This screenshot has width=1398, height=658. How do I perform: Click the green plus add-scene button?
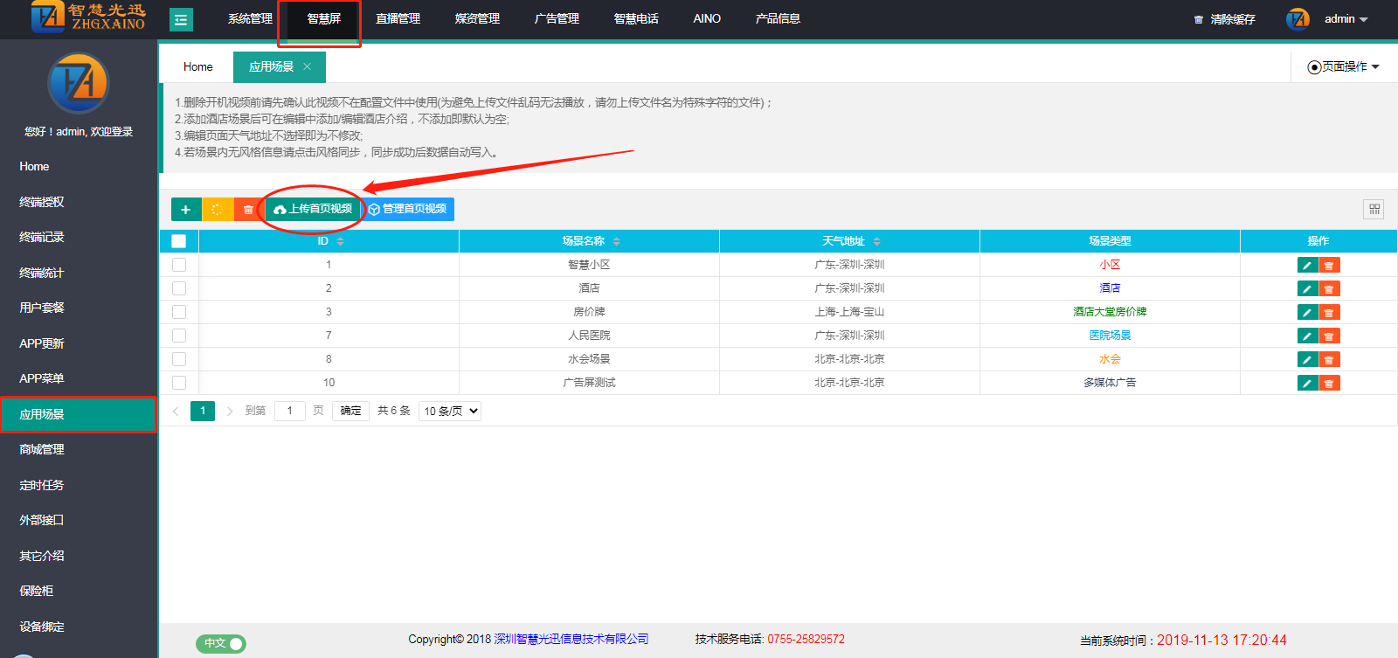click(x=185, y=210)
